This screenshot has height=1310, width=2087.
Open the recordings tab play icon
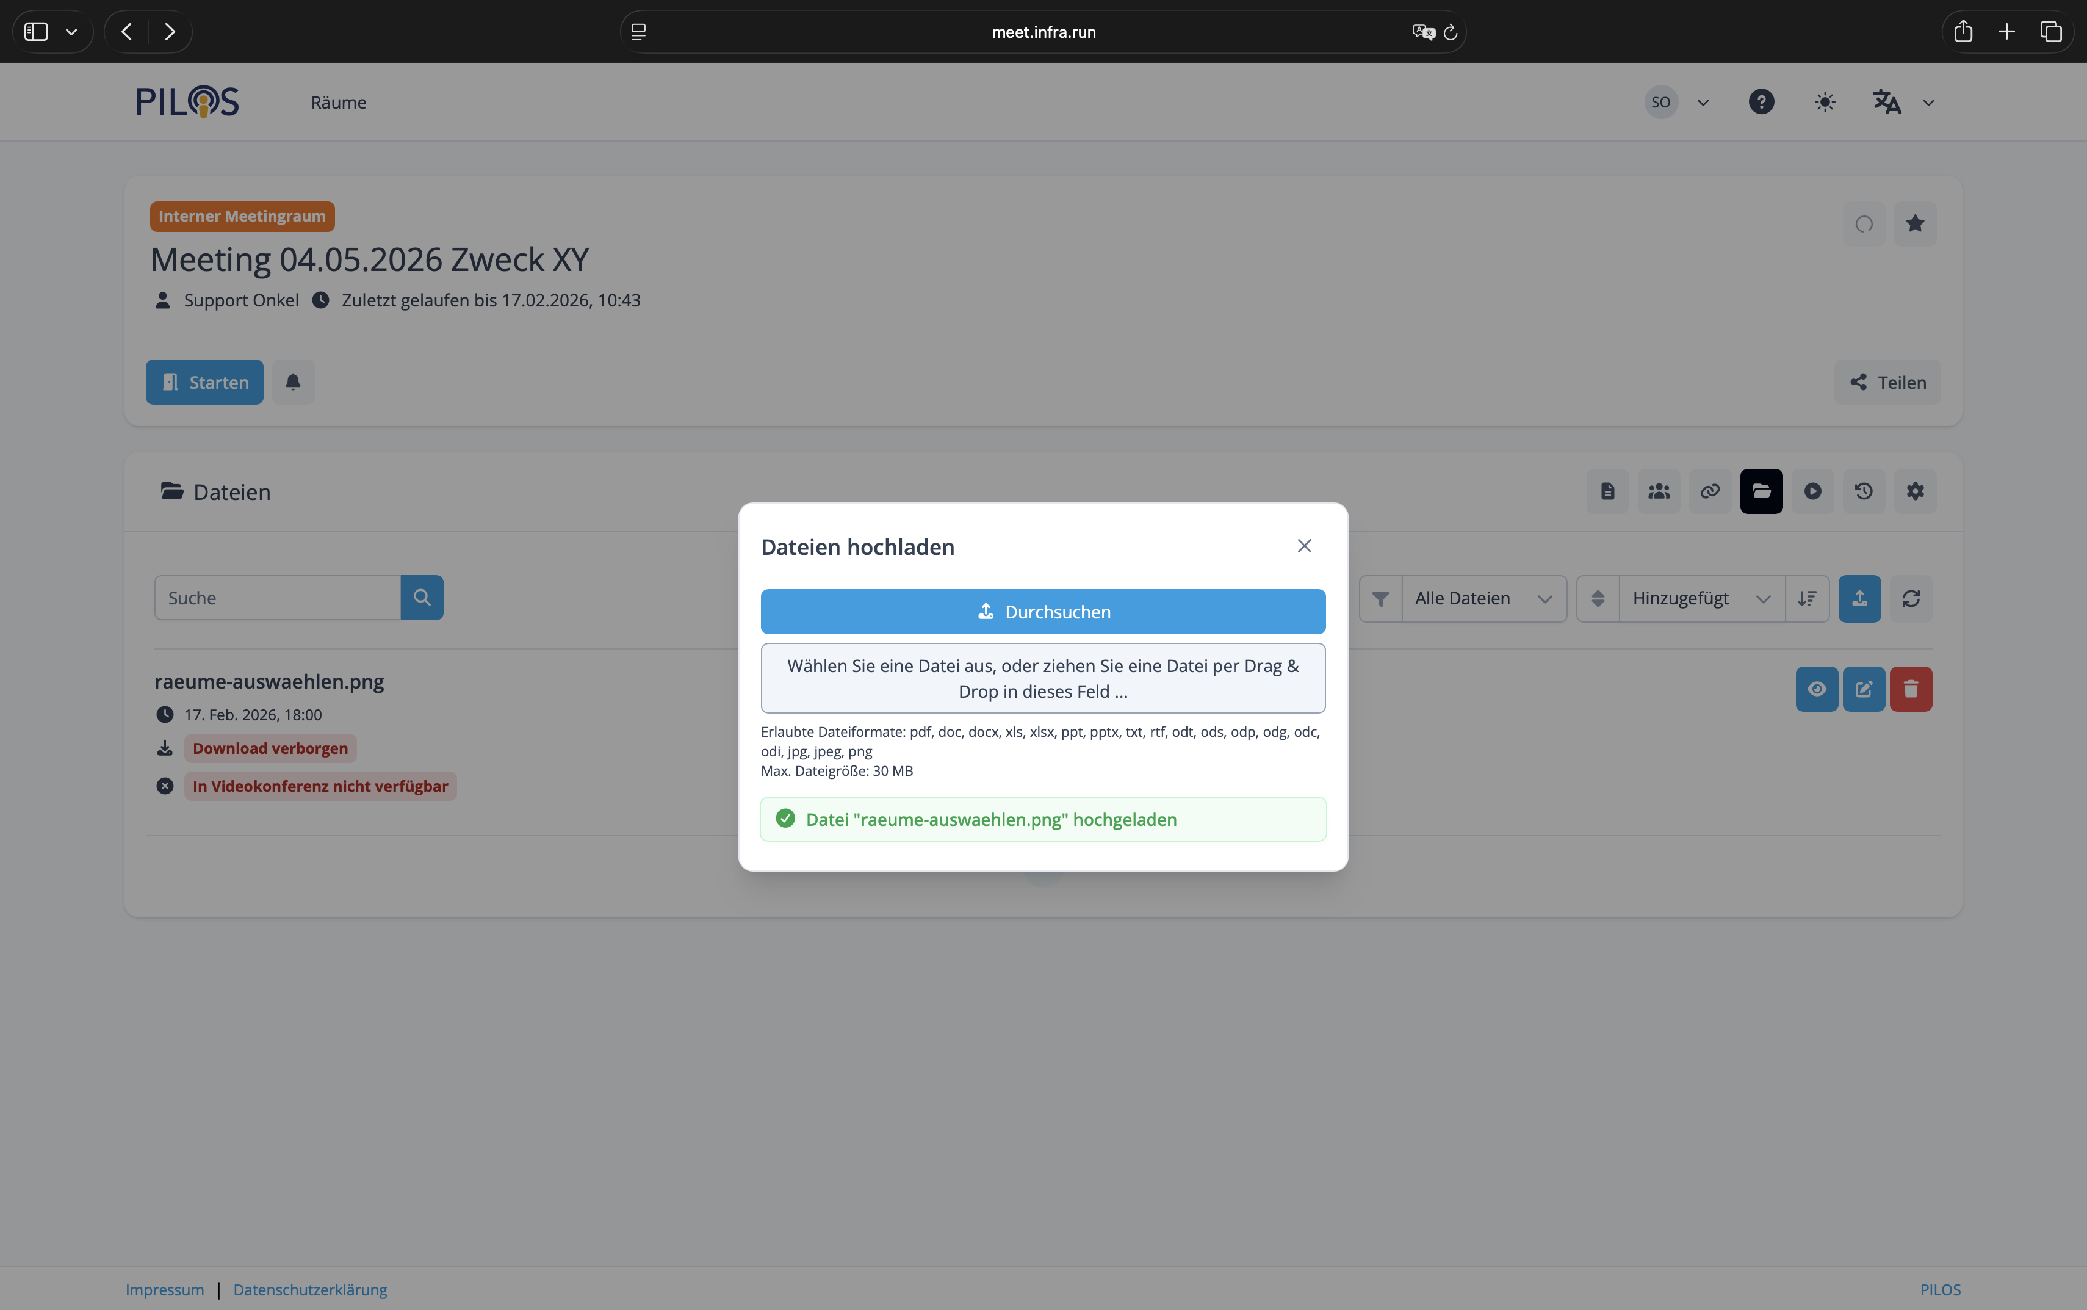pos(1812,491)
